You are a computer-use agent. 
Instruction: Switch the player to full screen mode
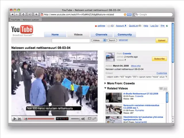(x=95, y=119)
